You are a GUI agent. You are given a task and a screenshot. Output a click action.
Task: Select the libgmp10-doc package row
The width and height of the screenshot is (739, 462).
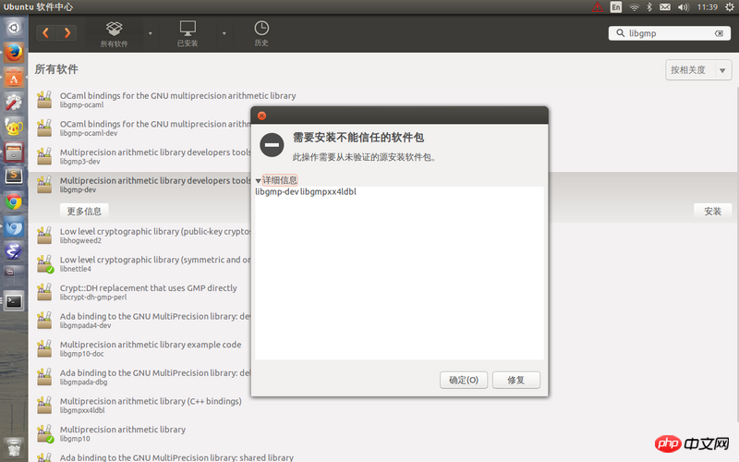point(141,348)
